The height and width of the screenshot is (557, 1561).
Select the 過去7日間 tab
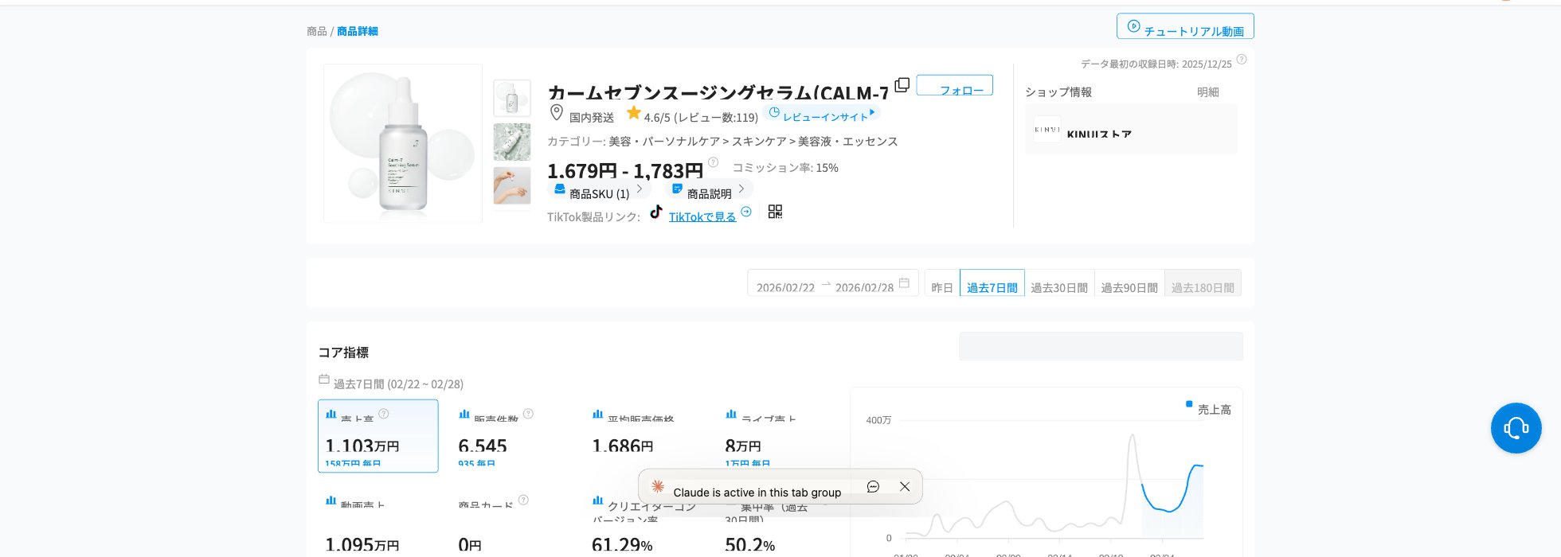pos(992,283)
